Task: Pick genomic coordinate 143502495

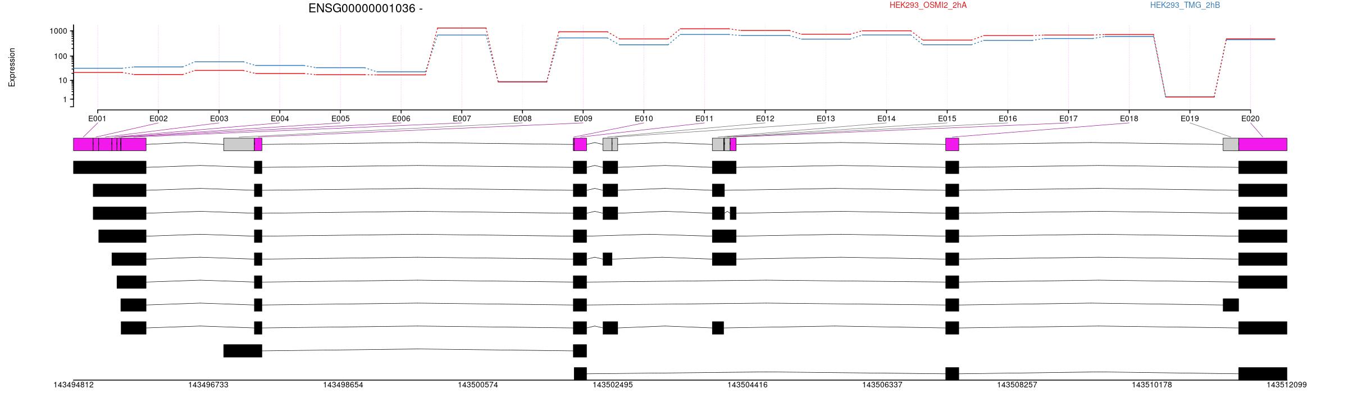Action: 613,385
